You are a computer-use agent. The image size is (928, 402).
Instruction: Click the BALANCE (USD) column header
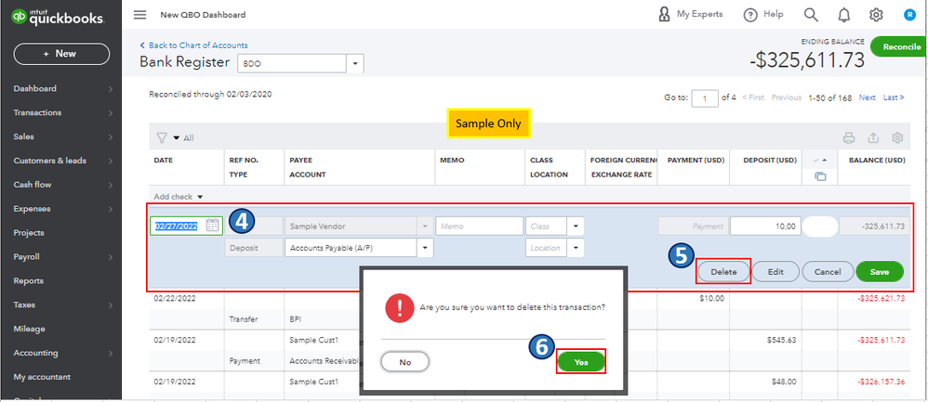[877, 161]
